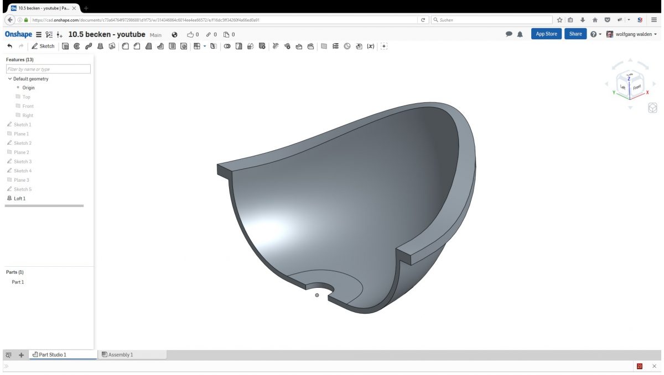Switch to the Assembly 1 tab
This screenshot has height=375, width=664.
(120, 355)
